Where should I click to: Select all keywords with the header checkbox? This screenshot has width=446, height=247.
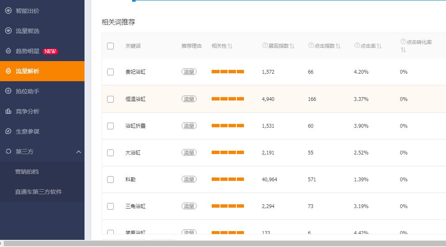click(x=110, y=46)
